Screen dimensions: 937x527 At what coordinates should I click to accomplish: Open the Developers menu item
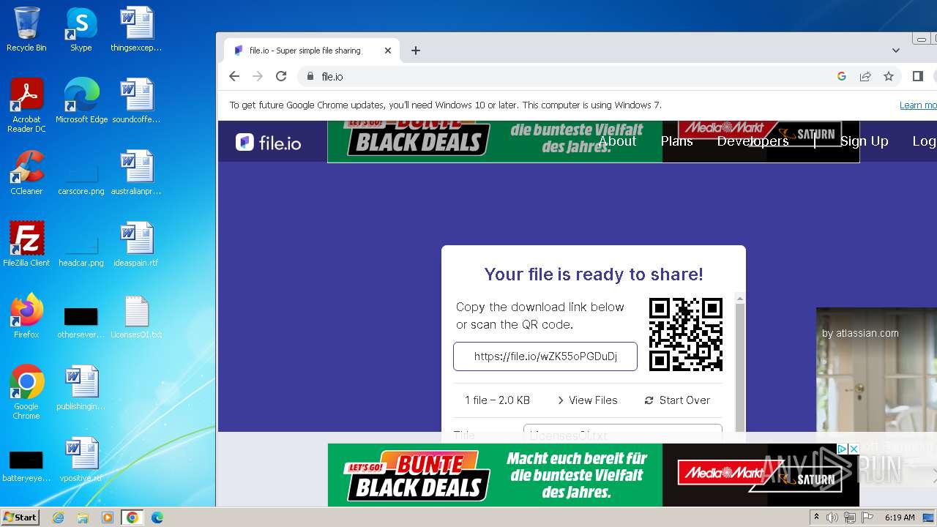coord(753,141)
